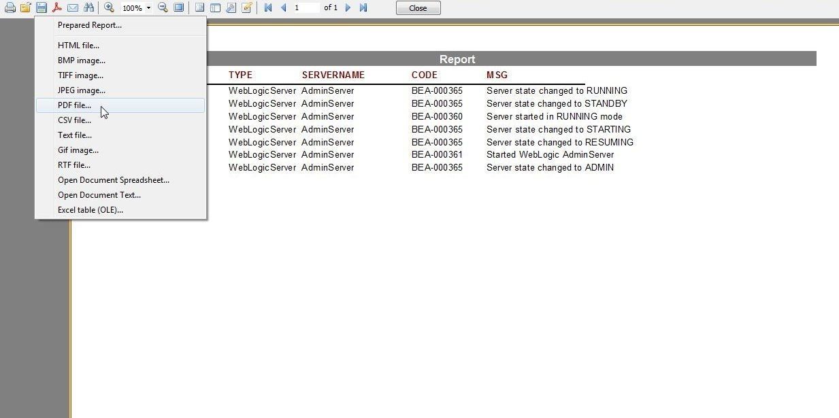The width and height of the screenshot is (839, 418).
Task: Select HTML file... export option
Action: (x=120, y=46)
